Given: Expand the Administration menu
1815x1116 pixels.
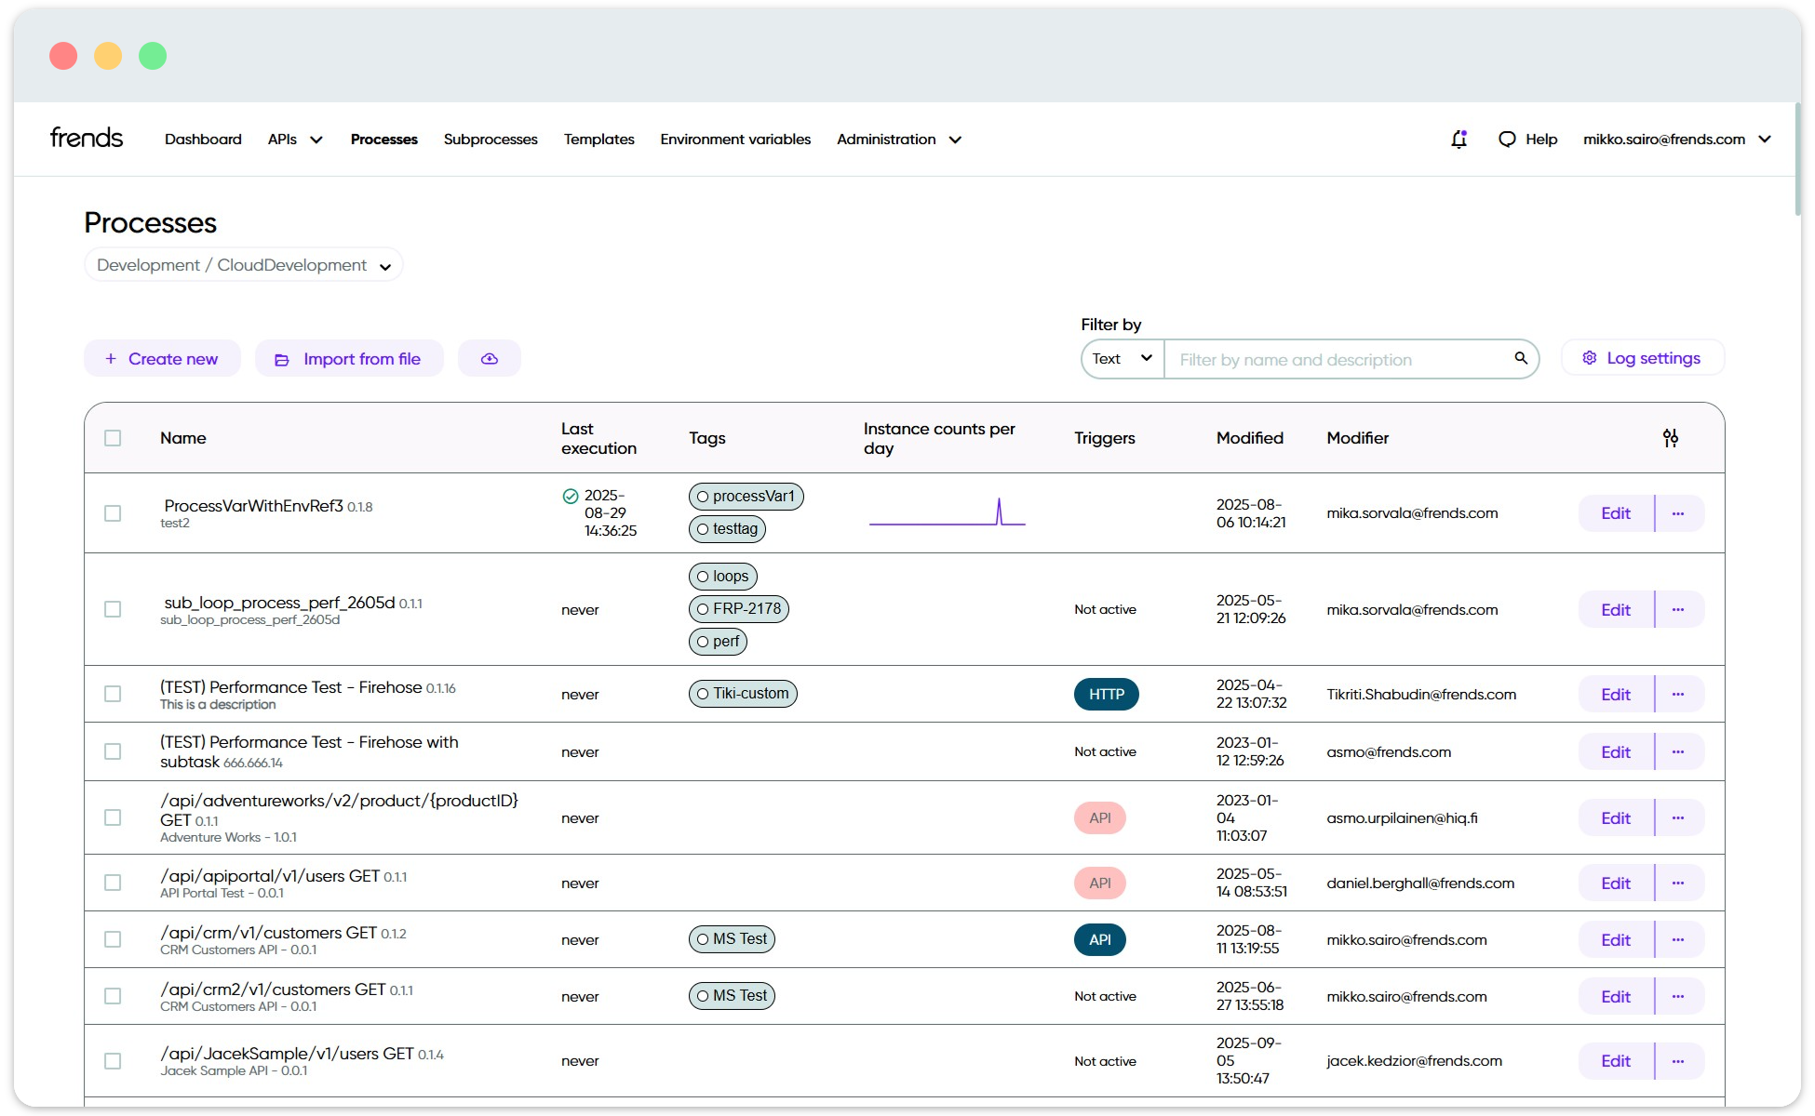Looking at the screenshot, I should click(898, 139).
